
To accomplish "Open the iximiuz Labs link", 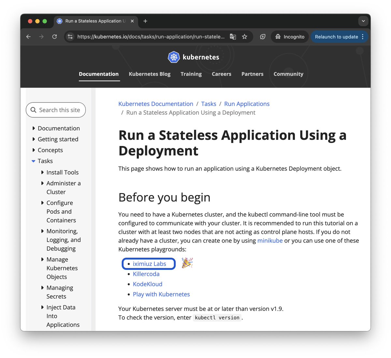I will [x=150, y=264].
